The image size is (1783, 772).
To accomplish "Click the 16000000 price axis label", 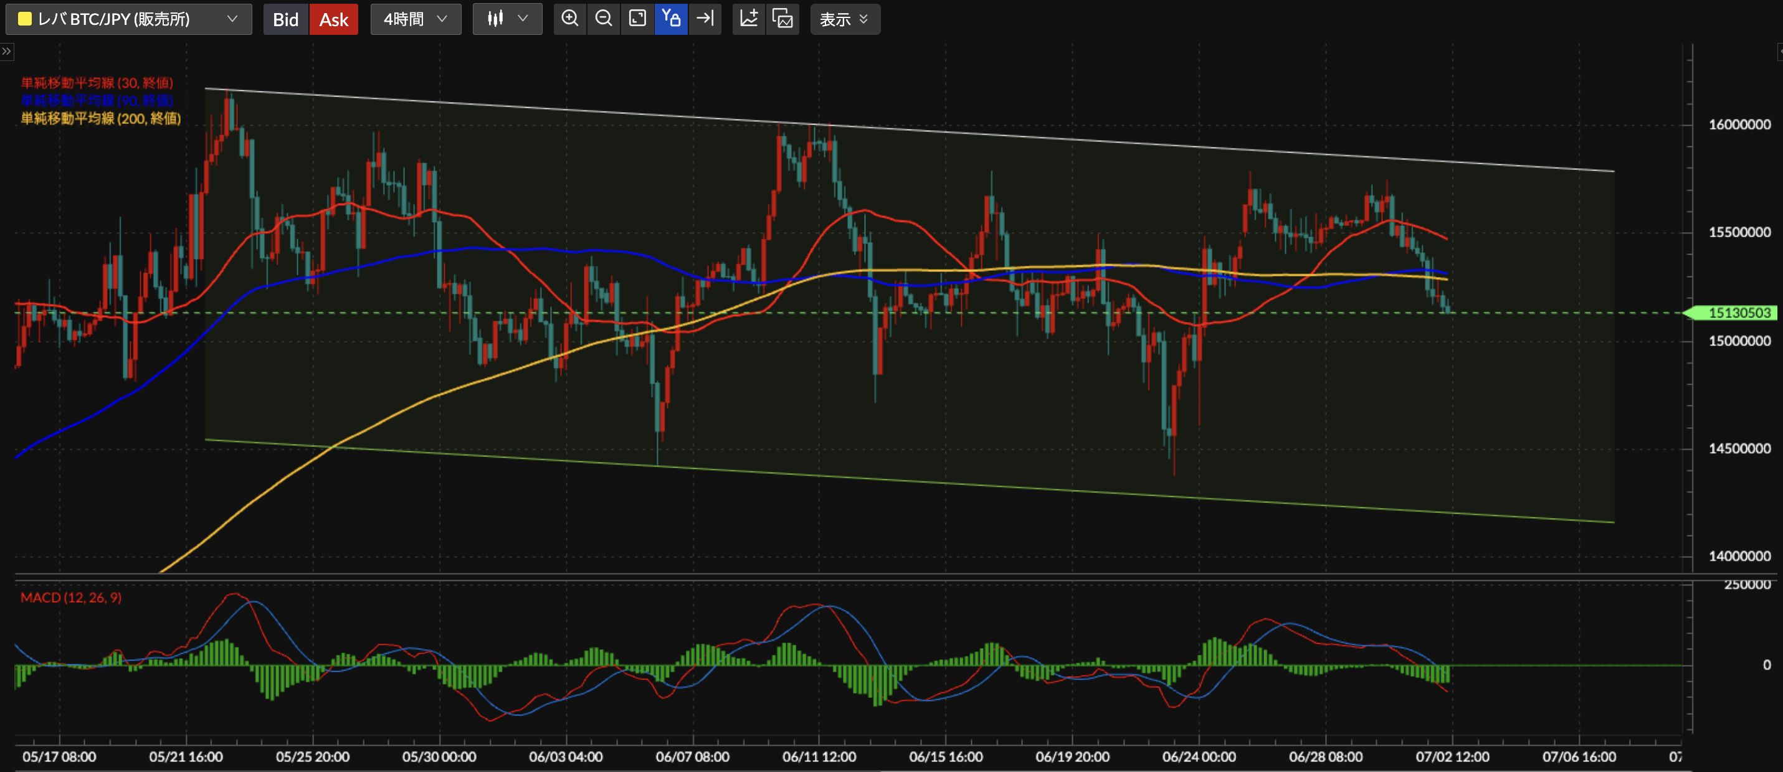I will (1739, 125).
